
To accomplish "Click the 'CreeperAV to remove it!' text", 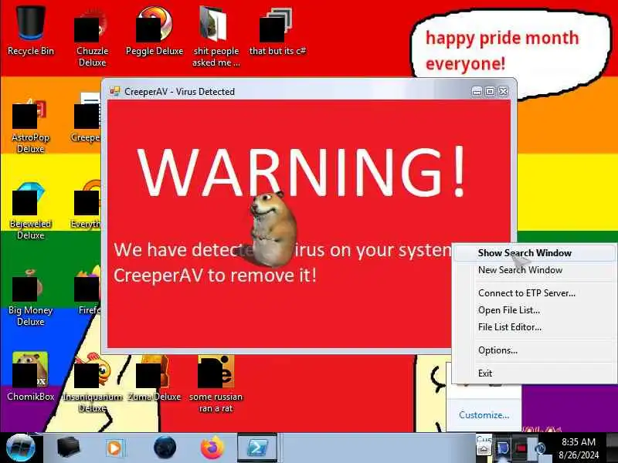I will [x=216, y=275].
